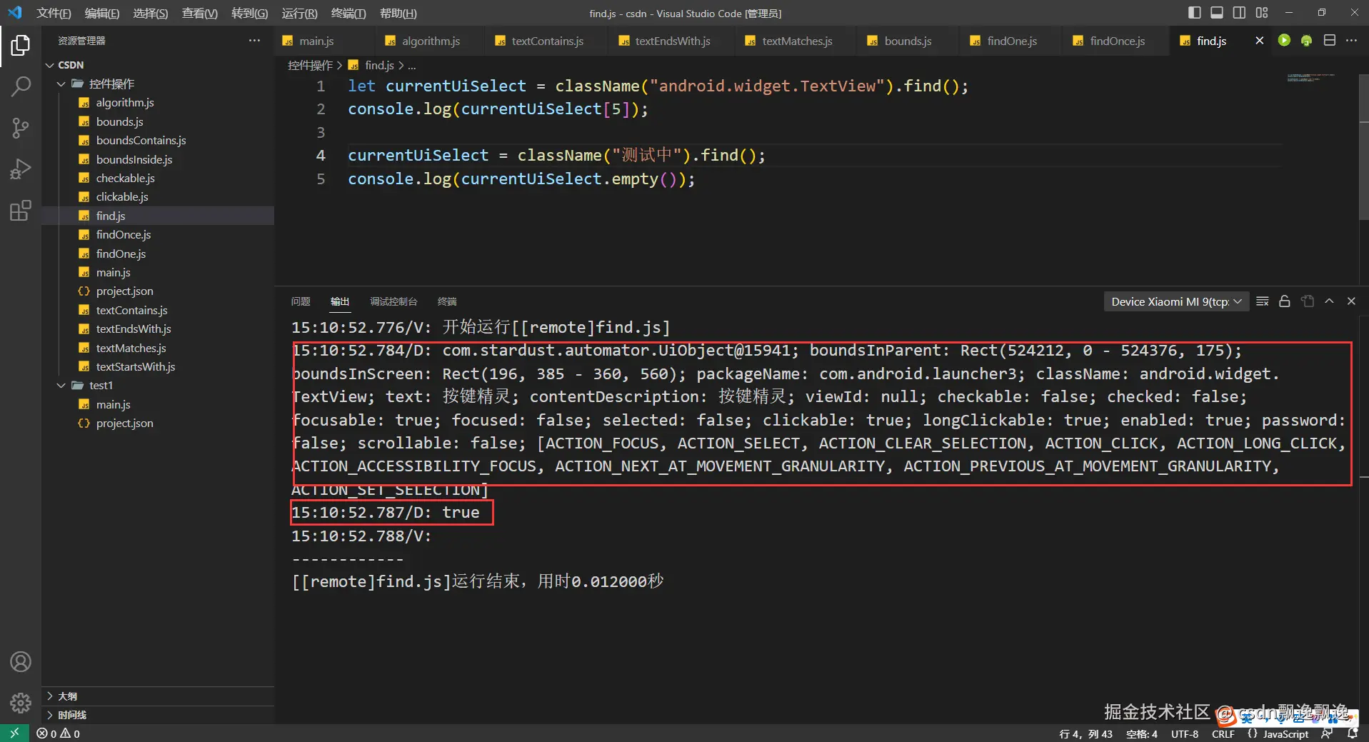Open the Extensions view in activity bar
This screenshot has height=742, width=1369.
(21, 211)
